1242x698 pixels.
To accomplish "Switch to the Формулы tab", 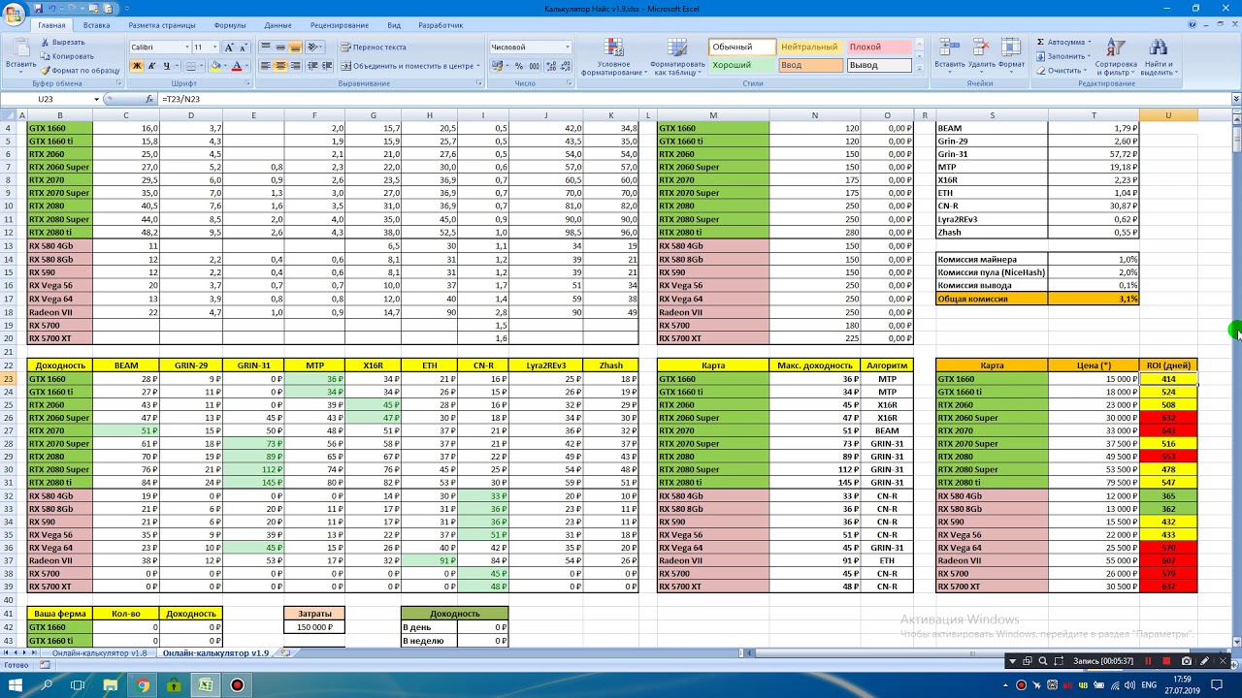I will [x=230, y=25].
